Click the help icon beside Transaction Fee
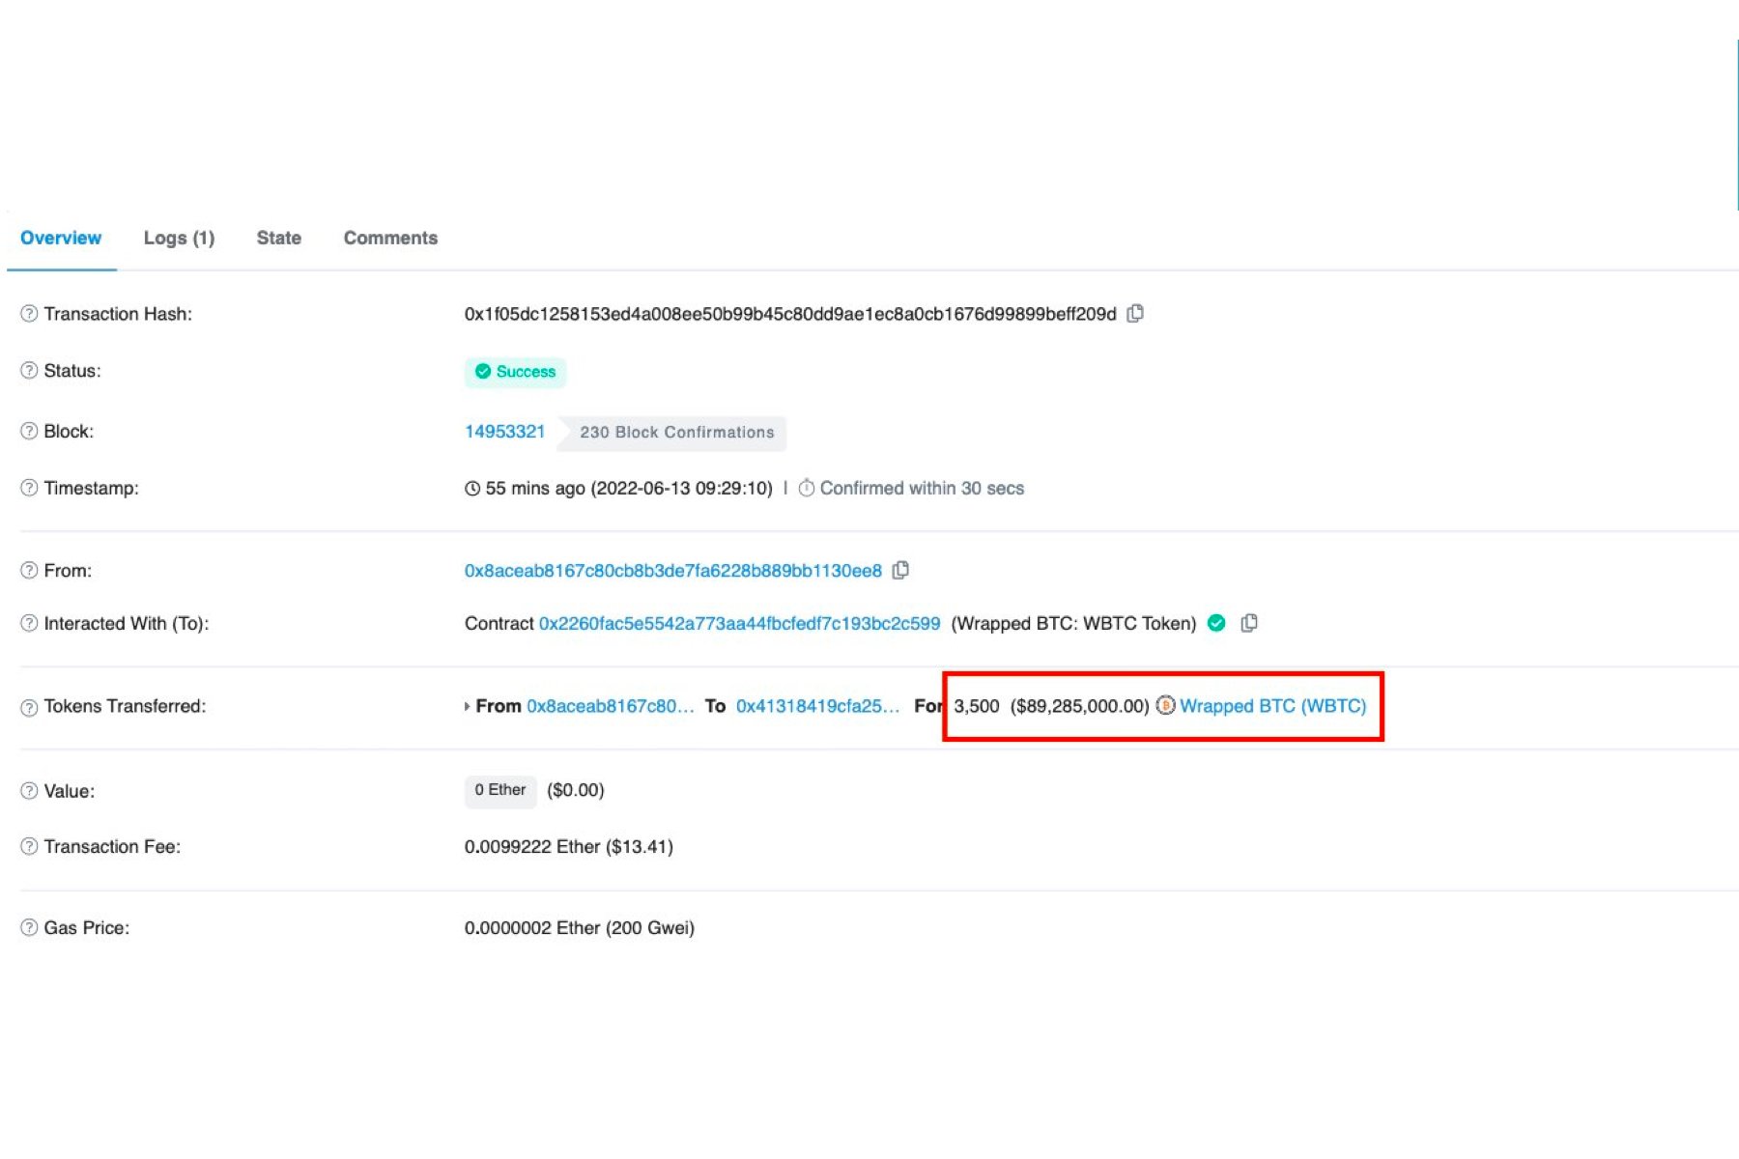 [x=27, y=846]
